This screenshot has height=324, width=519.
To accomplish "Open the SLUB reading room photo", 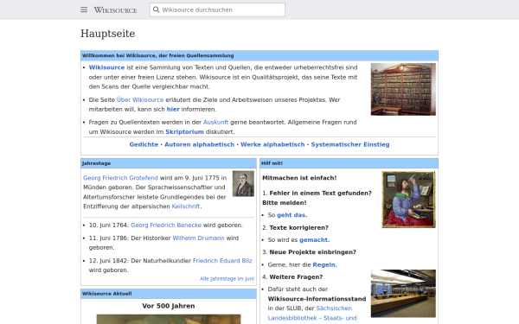I will [x=403, y=294].
